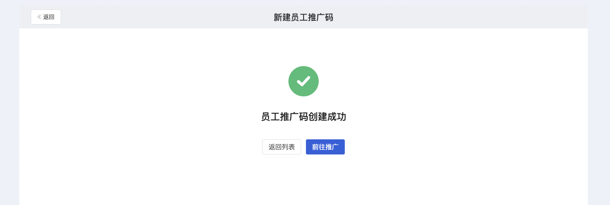The height and width of the screenshot is (205, 610).
Task: Open promotion with the 前往推广 button
Action: 325,147
